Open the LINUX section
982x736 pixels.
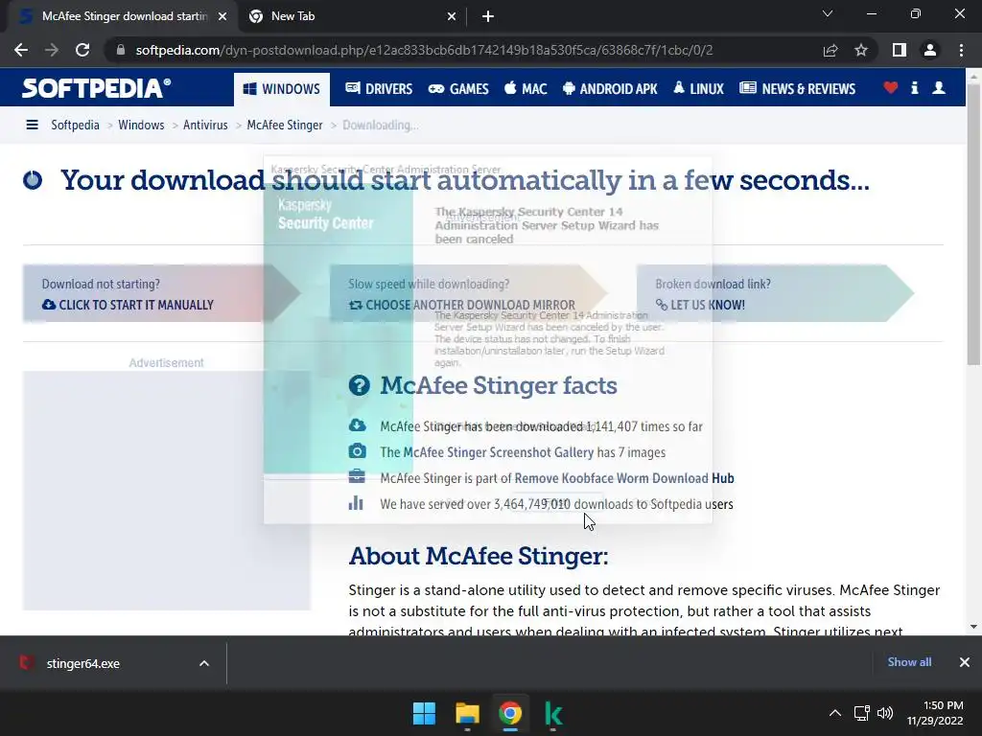pyautogui.click(x=698, y=89)
